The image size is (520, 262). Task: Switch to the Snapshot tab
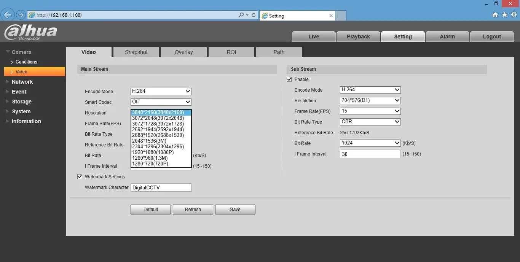[x=136, y=52]
